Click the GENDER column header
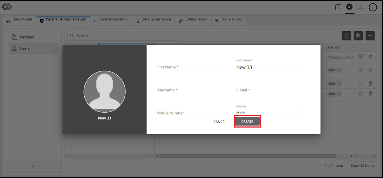The image size is (383, 178). (333, 47)
